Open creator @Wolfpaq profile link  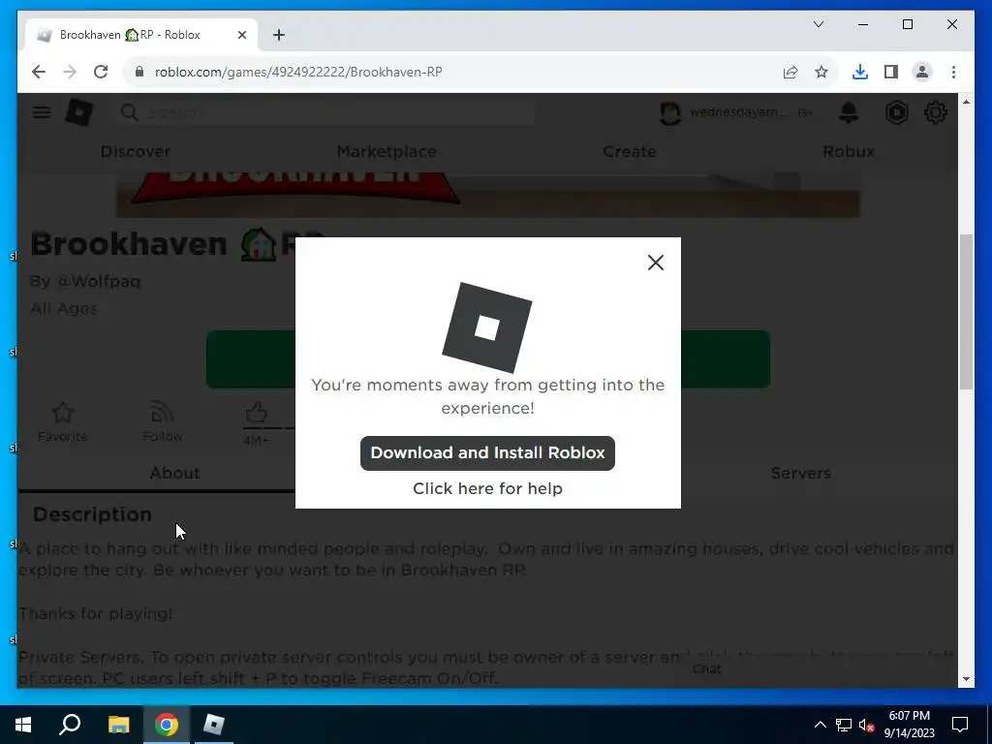point(99,281)
